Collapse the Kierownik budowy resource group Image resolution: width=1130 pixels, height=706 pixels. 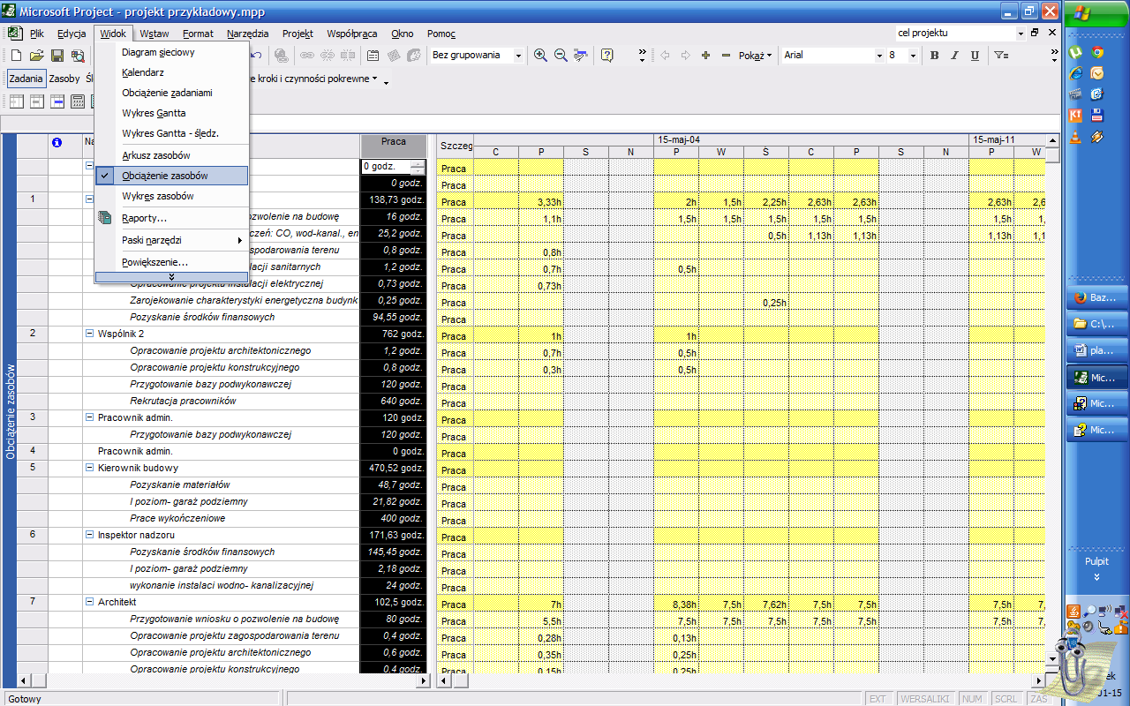(x=89, y=468)
